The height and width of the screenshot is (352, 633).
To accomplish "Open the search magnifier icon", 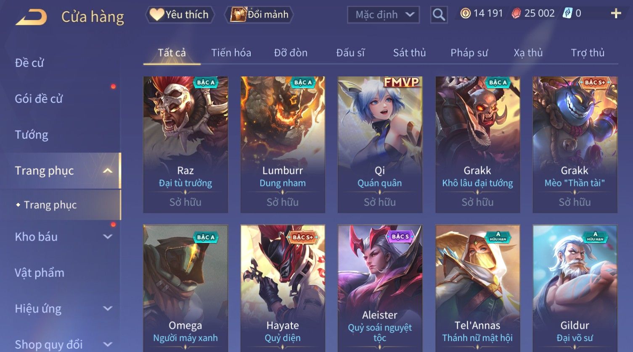I will 439,15.
